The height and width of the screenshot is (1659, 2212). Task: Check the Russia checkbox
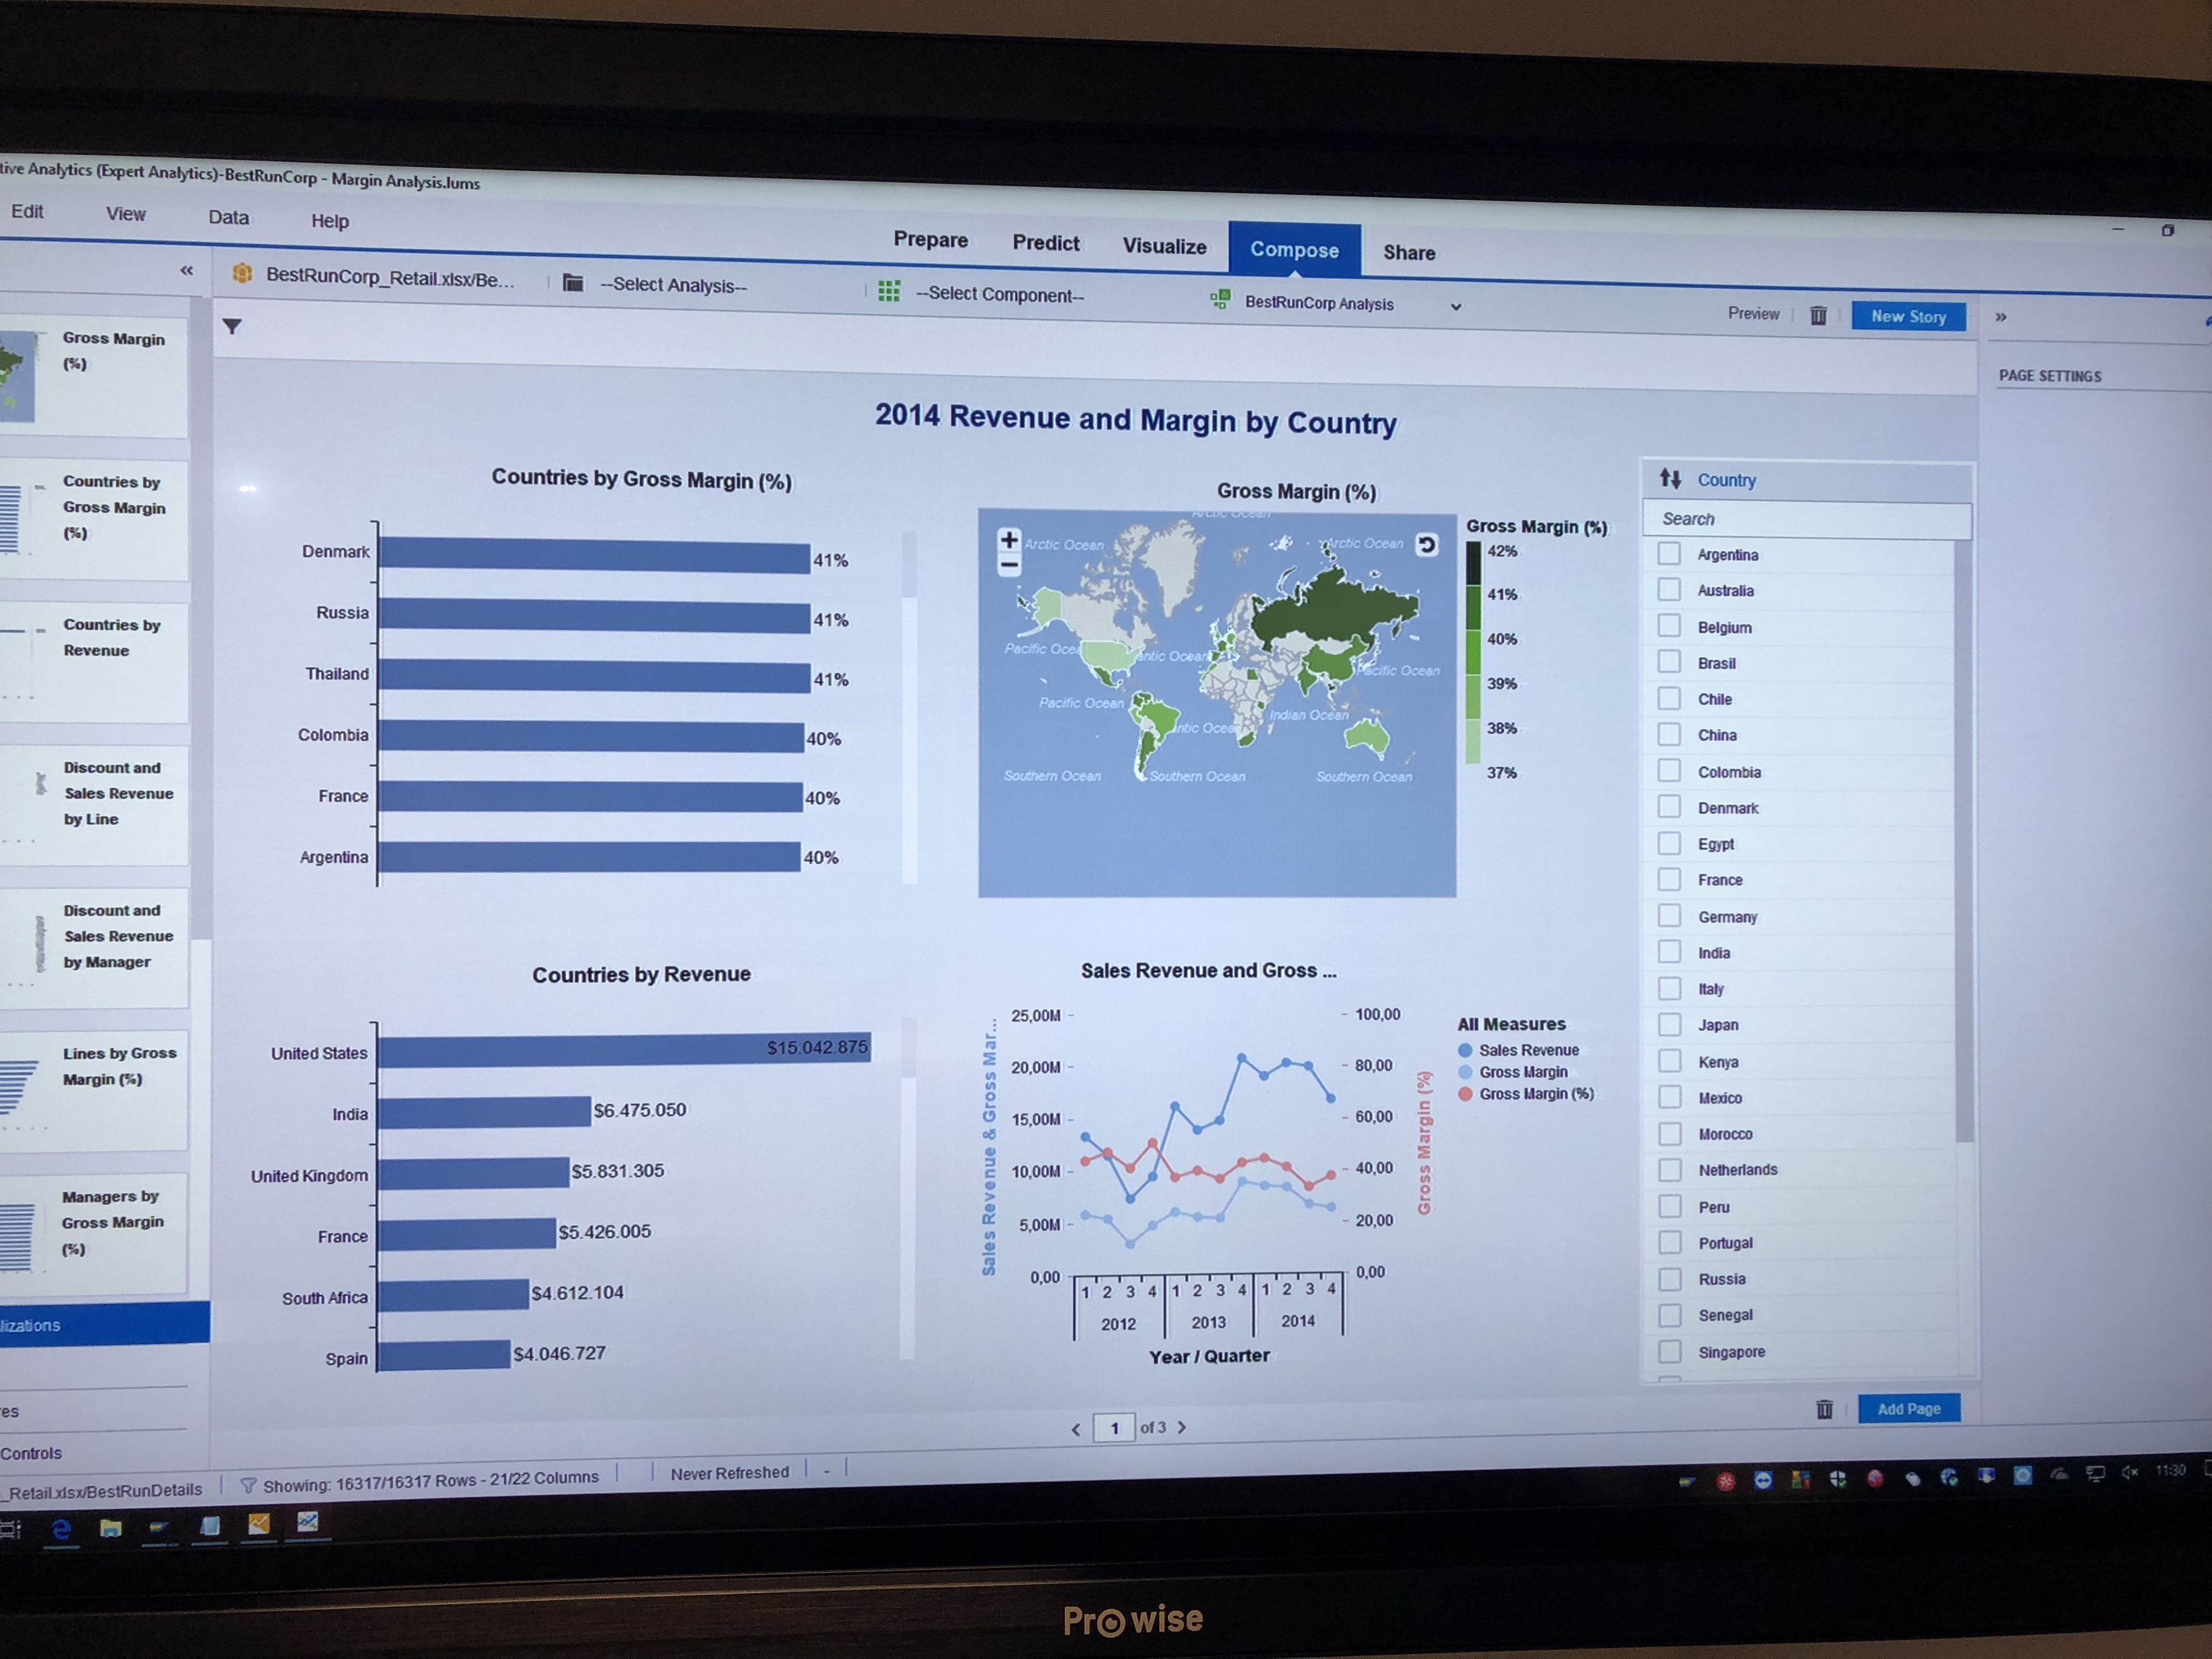[x=1669, y=1278]
